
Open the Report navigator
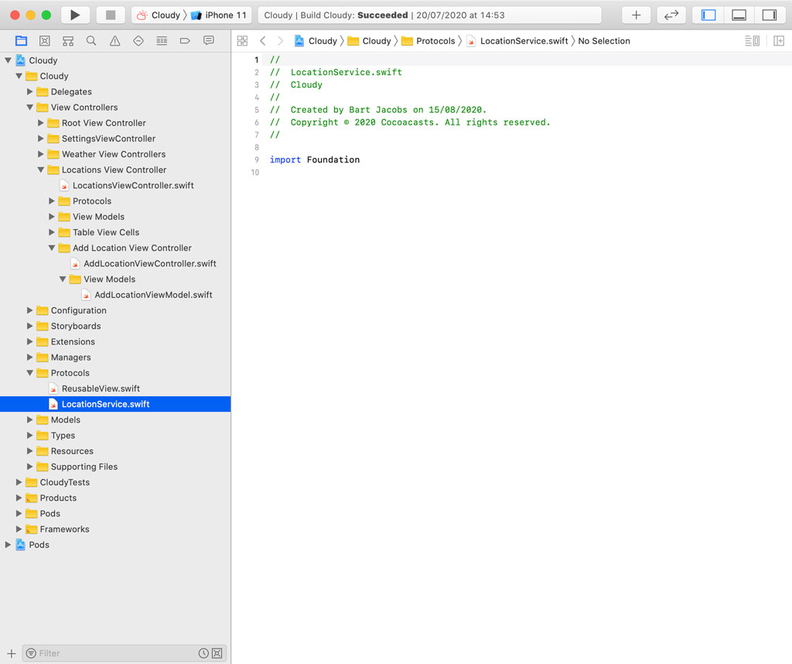pyautogui.click(x=209, y=40)
